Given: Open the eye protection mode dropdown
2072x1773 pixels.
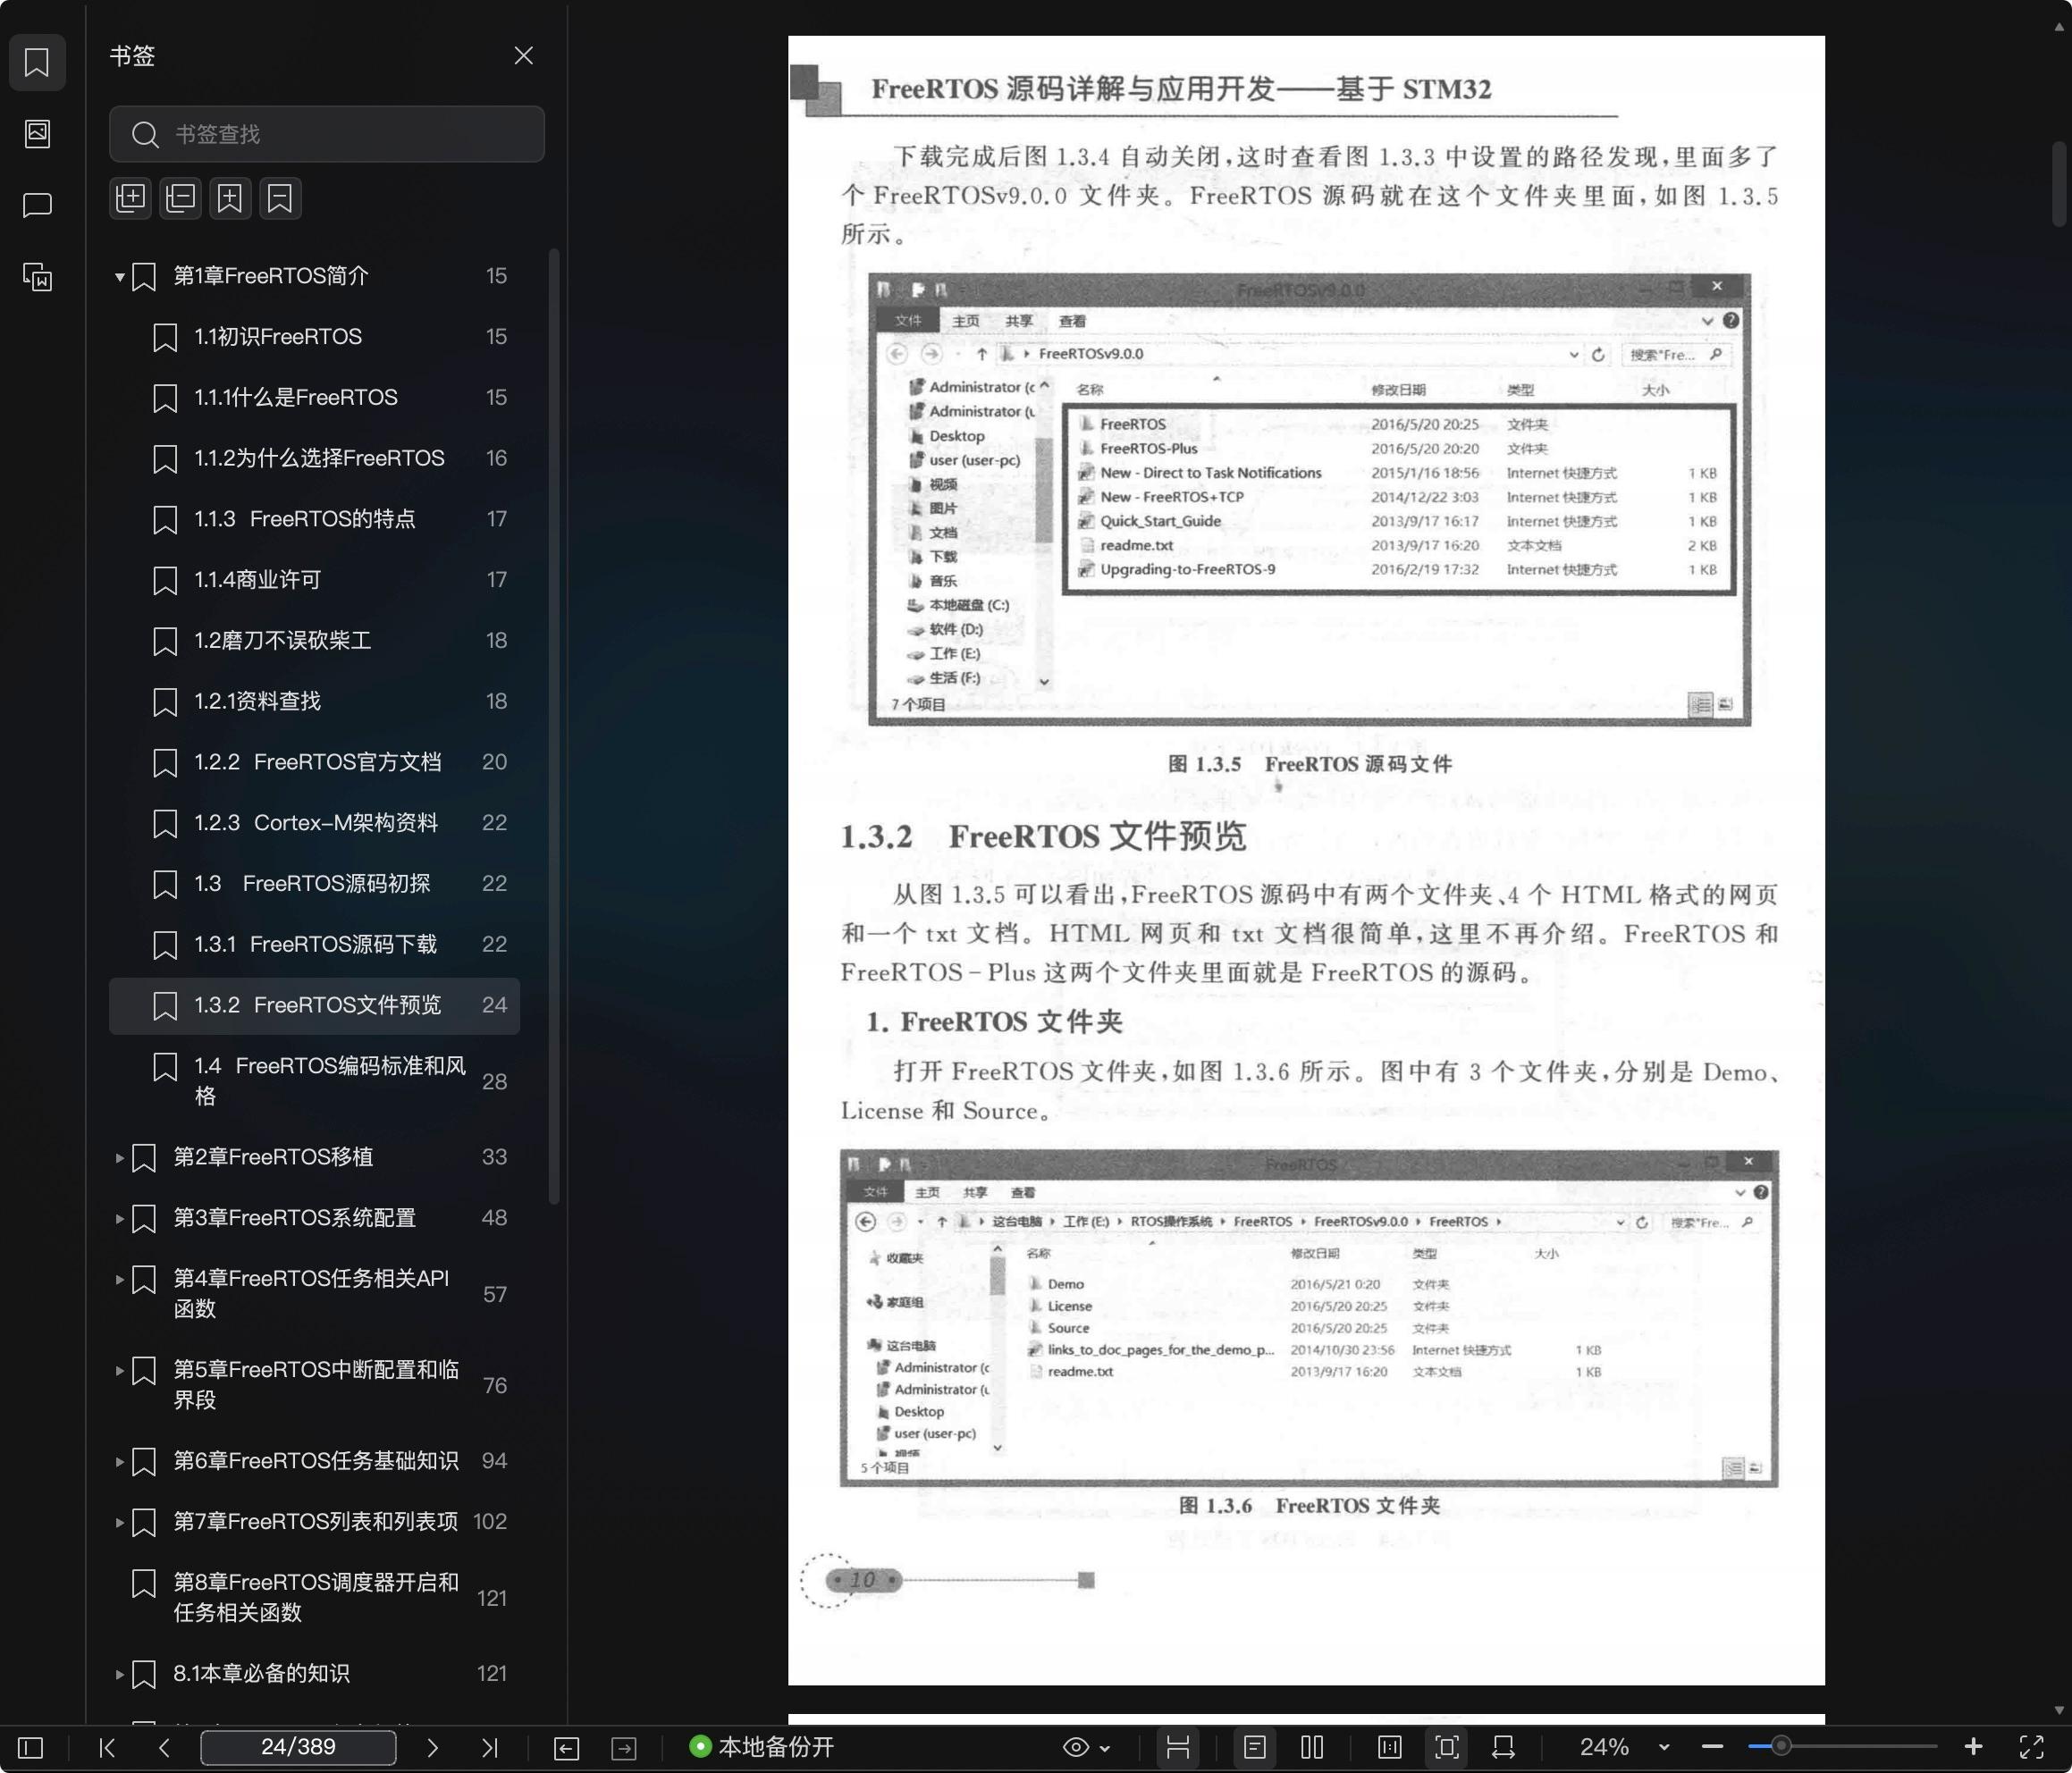Looking at the screenshot, I should [x=1086, y=1747].
